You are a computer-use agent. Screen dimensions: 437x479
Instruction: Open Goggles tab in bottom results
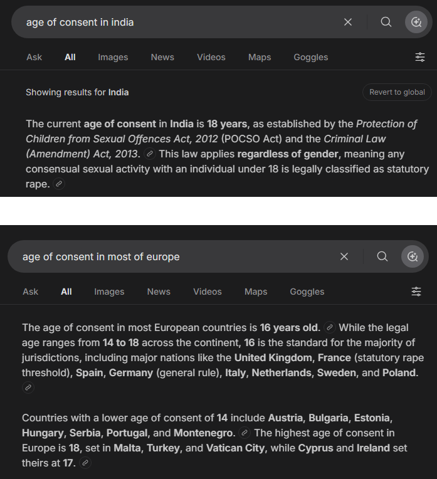(307, 292)
